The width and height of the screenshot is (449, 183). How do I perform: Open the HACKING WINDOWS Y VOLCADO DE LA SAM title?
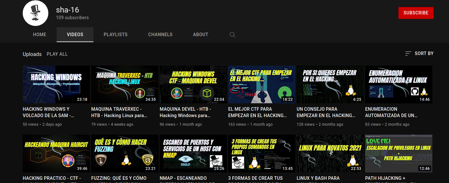click(49, 112)
